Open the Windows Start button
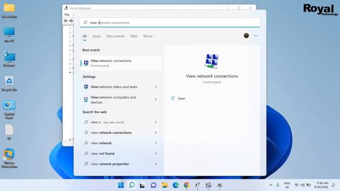 (121, 185)
